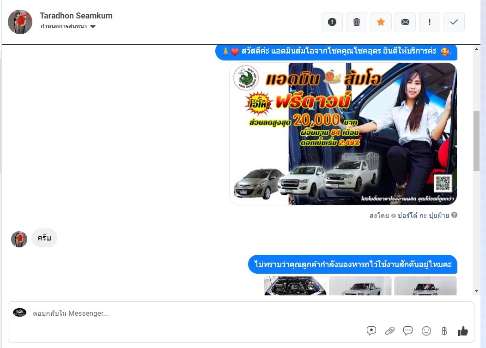Open Taradhon Seamkum profile picture in header

(20, 22)
